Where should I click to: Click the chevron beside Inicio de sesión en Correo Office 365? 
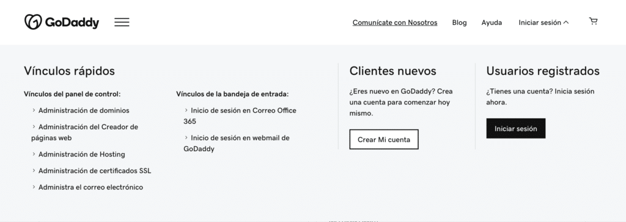pyautogui.click(x=186, y=110)
